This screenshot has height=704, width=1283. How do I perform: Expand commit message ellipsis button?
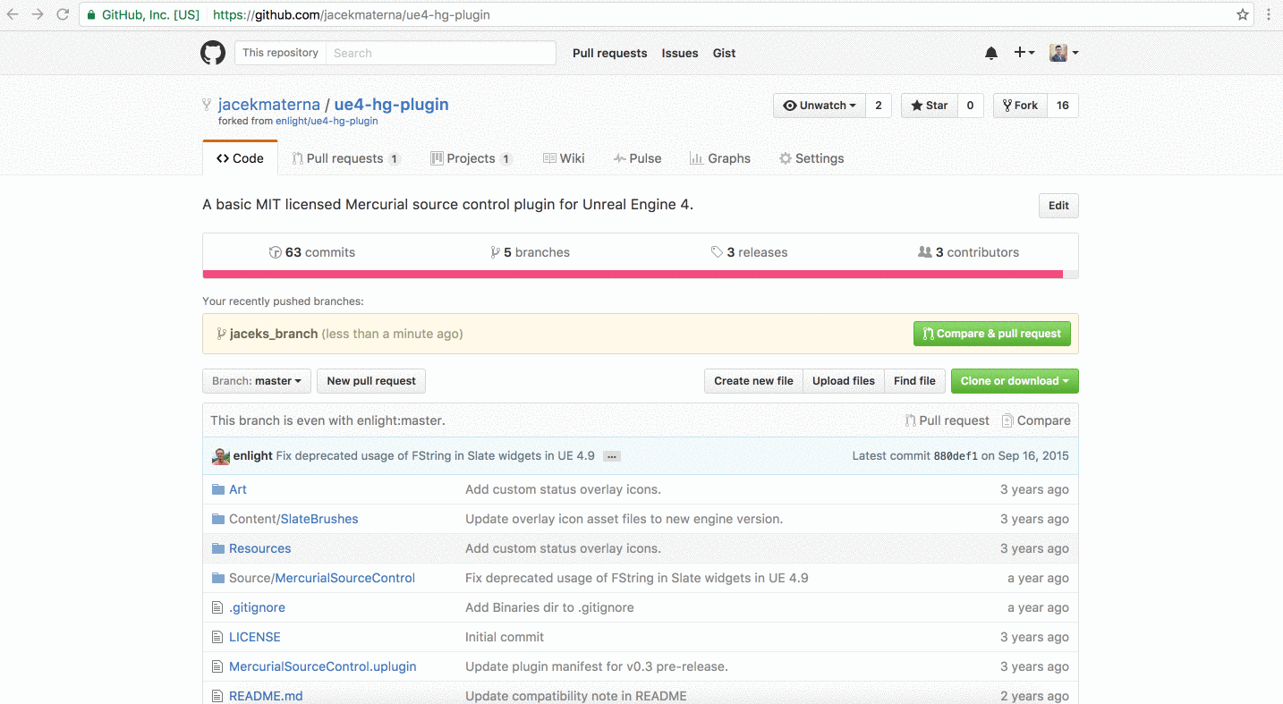(x=612, y=456)
